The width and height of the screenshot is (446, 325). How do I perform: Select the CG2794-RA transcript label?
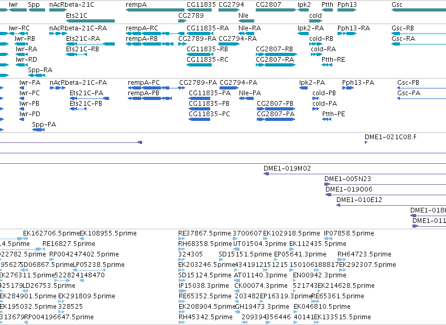(237, 39)
